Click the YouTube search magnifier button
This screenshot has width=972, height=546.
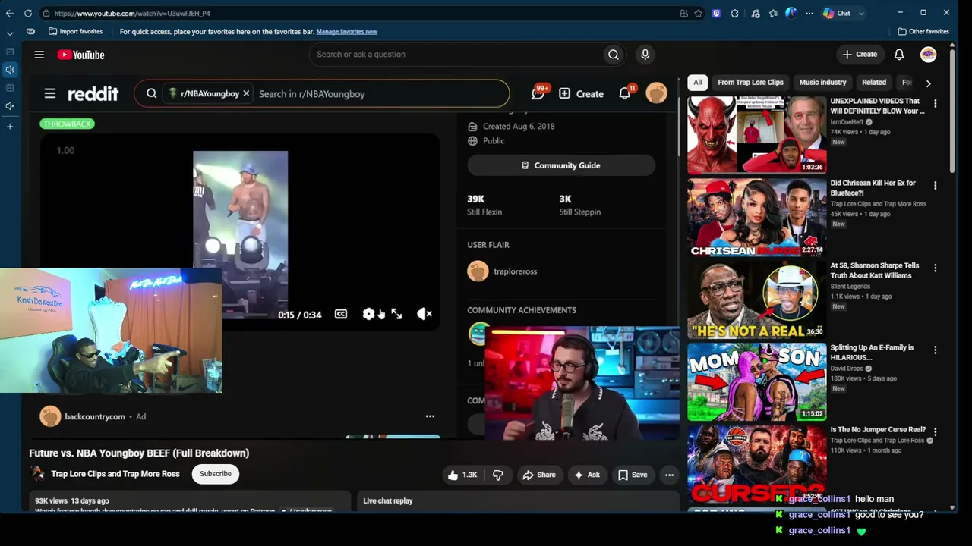tap(614, 55)
